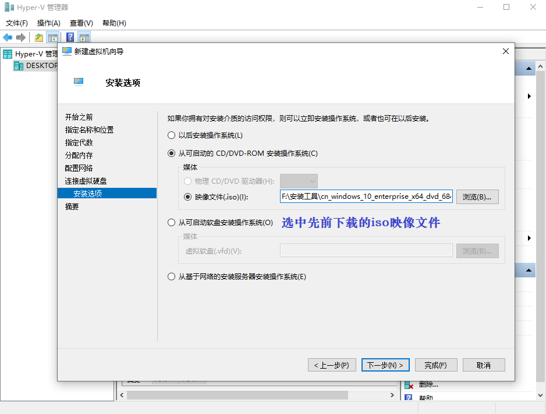Click the Help icon in actions pane
Screen dimensions: 546x414
(x=409, y=397)
